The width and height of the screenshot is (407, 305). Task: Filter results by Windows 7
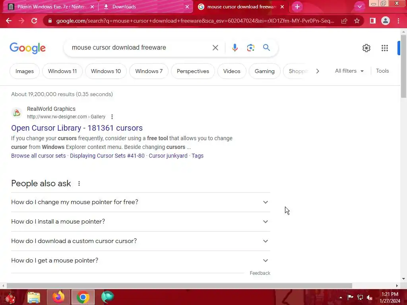[x=149, y=71]
